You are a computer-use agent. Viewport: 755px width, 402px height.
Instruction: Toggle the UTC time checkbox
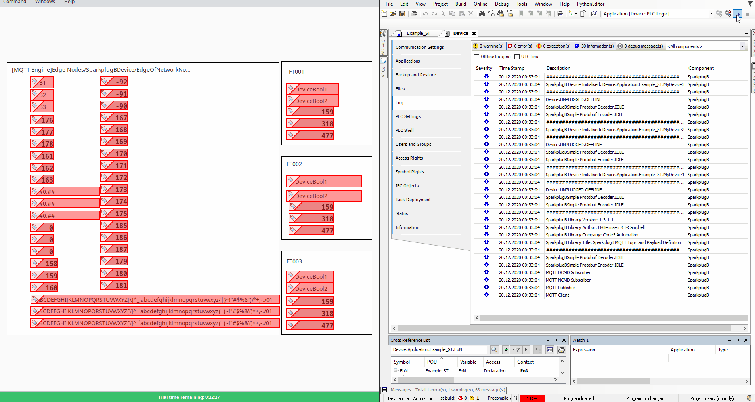pos(517,57)
